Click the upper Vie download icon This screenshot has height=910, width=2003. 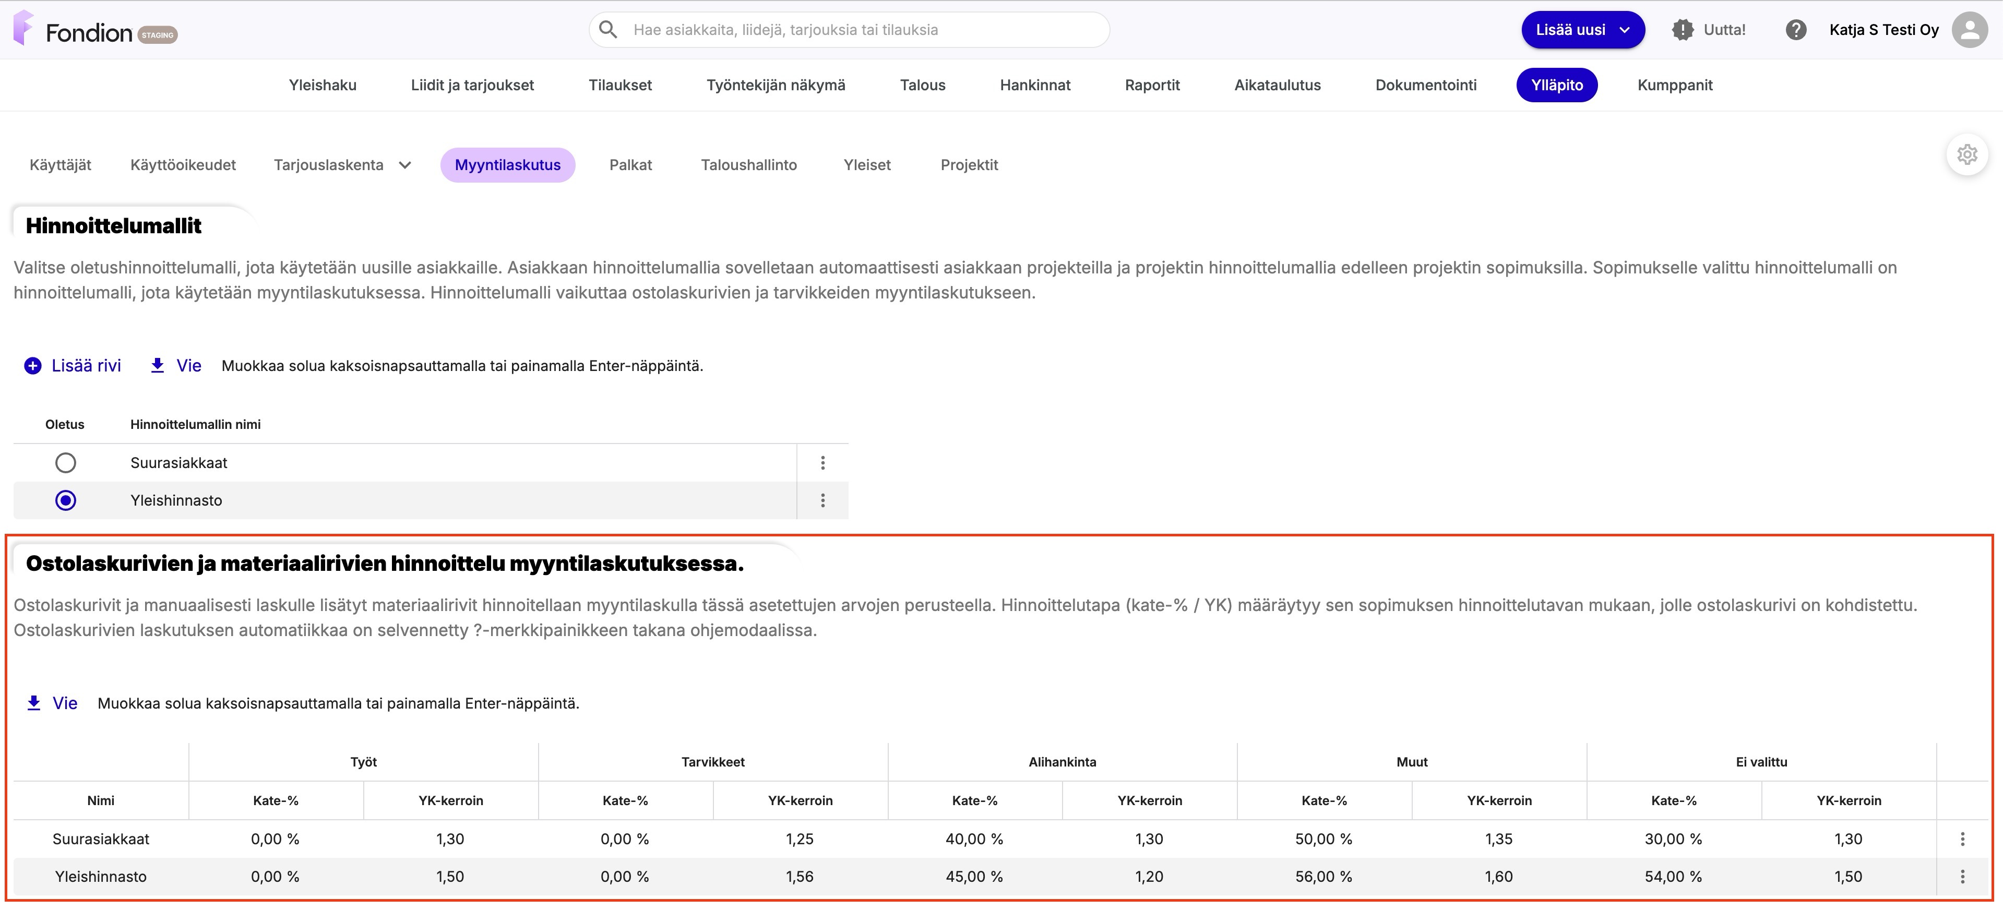click(157, 365)
